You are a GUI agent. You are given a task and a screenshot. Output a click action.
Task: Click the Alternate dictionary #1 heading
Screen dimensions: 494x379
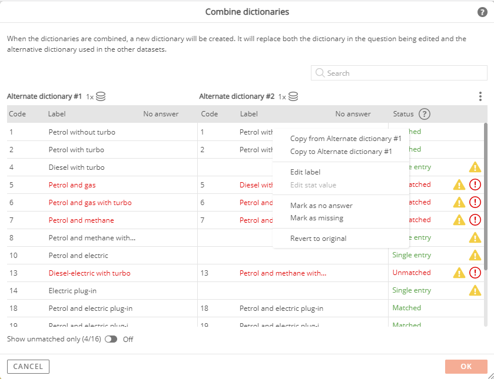pyautogui.click(x=44, y=96)
